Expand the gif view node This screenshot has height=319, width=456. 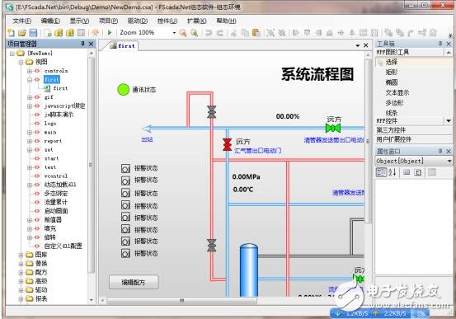30,97
